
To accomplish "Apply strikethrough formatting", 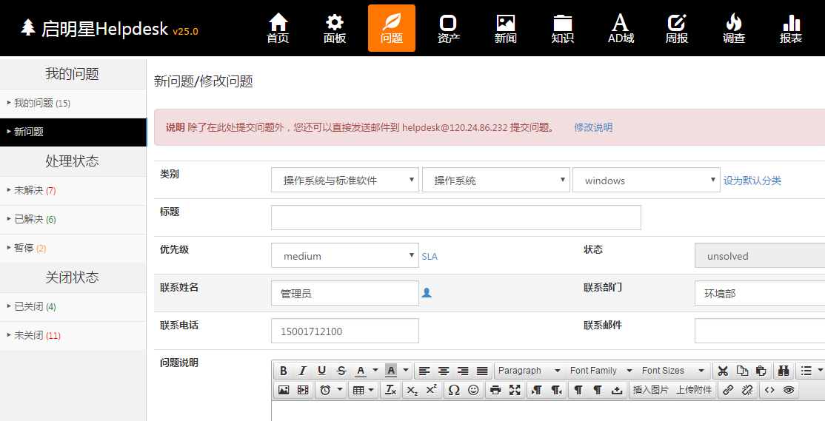I will [341, 371].
